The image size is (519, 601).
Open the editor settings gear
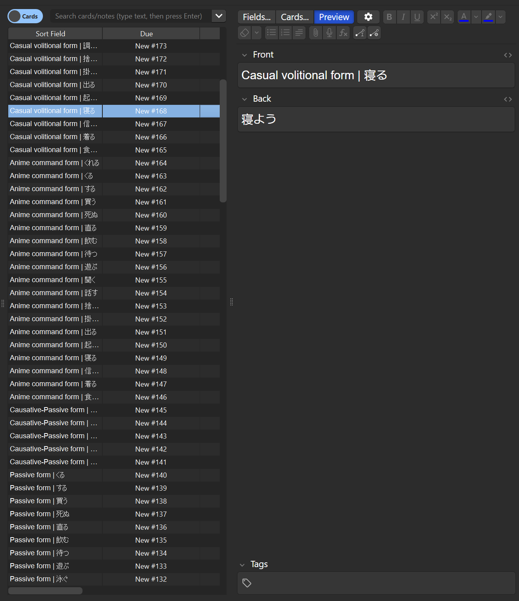click(x=368, y=17)
